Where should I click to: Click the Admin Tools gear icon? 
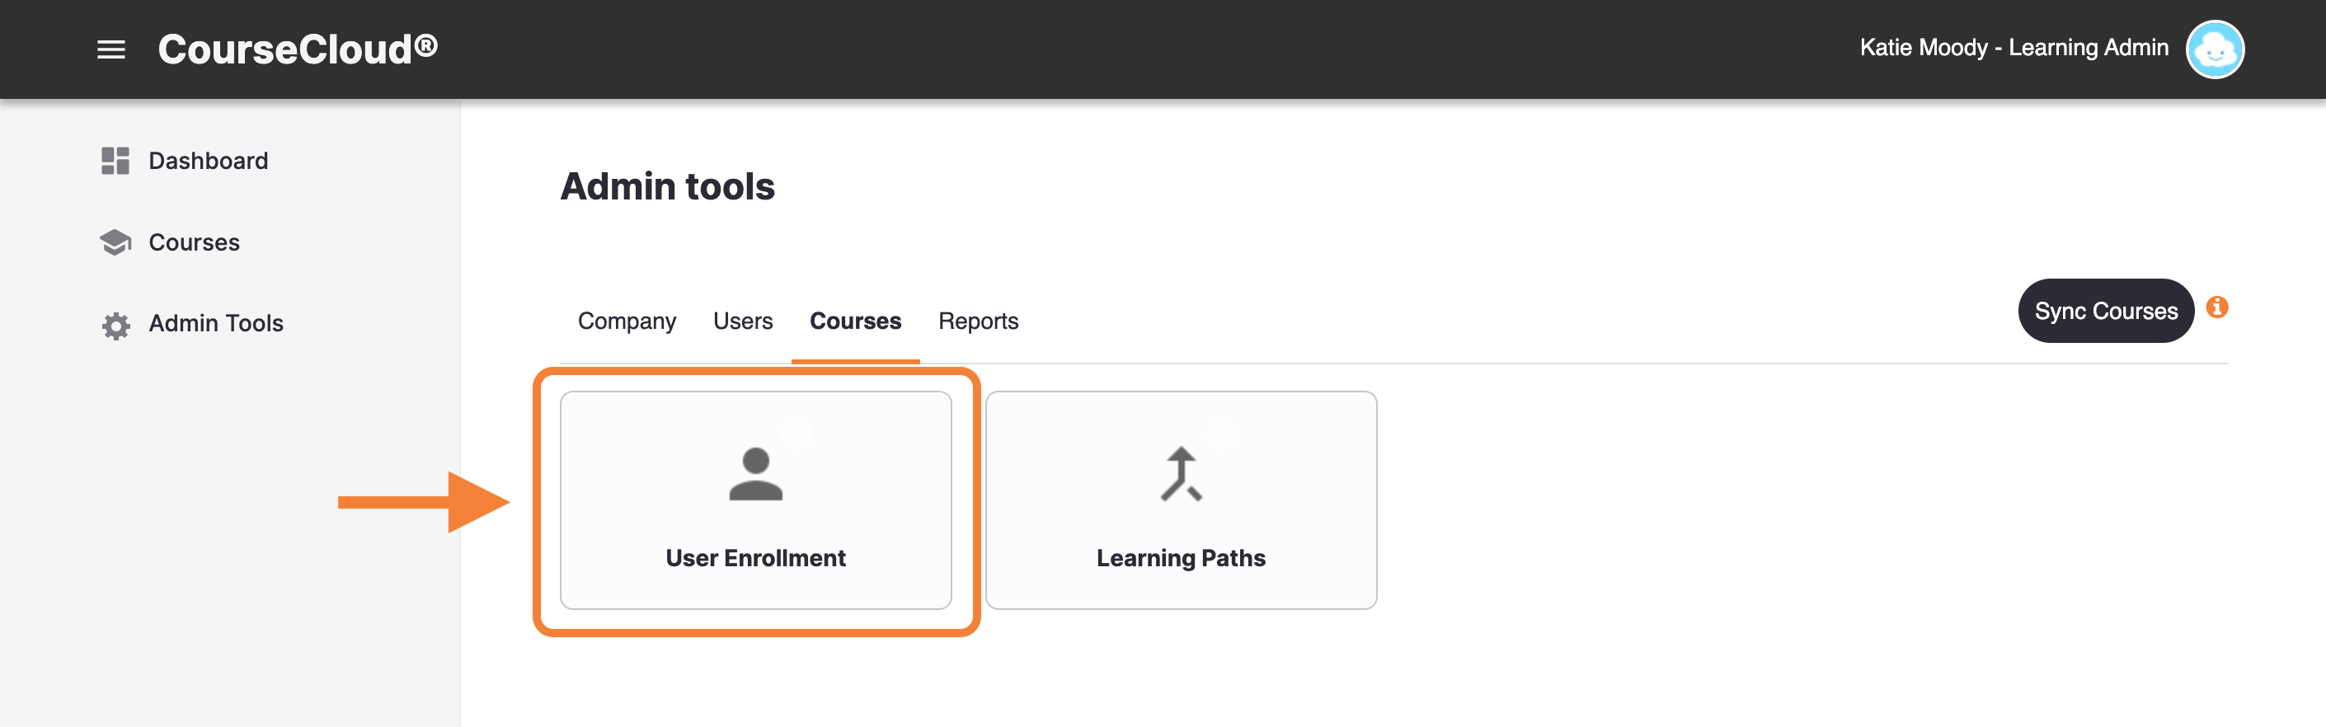[x=115, y=325]
